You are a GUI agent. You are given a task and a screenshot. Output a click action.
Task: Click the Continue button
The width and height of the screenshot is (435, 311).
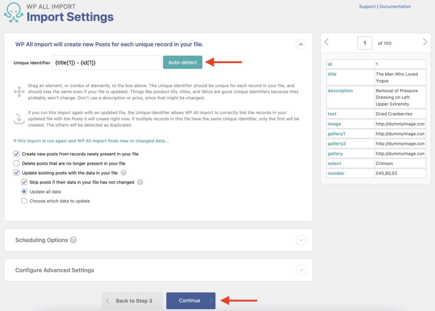191,300
